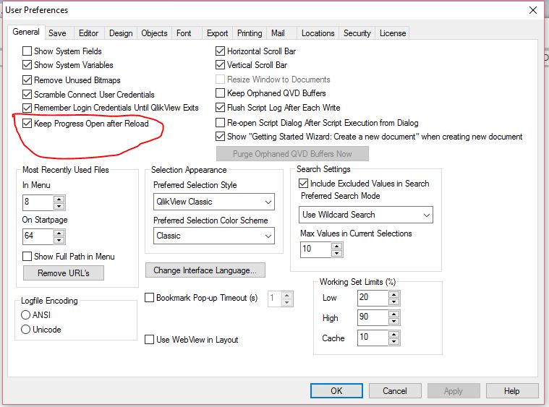The width and height of the screenshot is (549, 407).
Task: Cancel the User Preferences dialog
Action: [x=395, y=390]
